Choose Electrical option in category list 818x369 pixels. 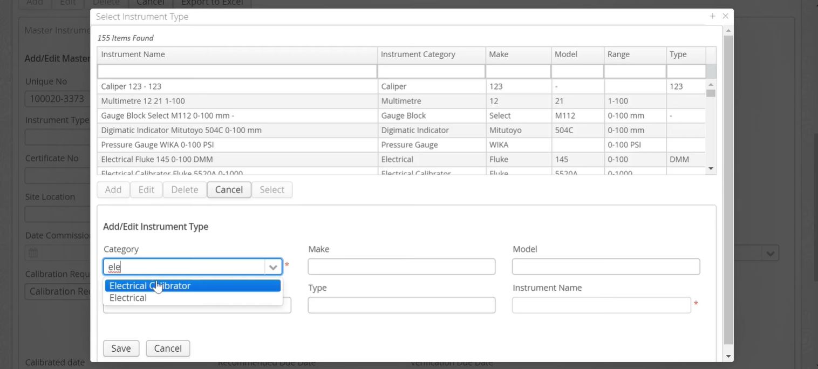tap(128, 298)
